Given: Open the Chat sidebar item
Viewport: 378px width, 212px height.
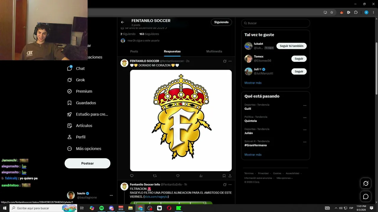Looking at the screenshot, I should [x=76, y=69].
